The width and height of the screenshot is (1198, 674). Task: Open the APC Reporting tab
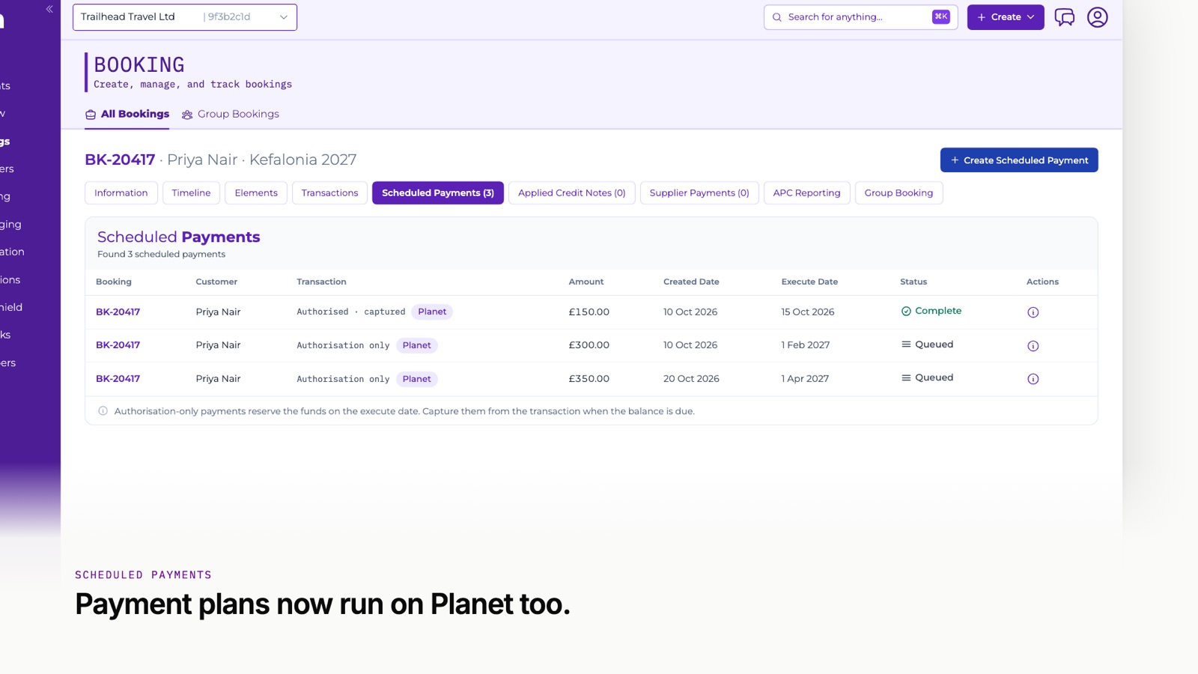pos(807,193)
